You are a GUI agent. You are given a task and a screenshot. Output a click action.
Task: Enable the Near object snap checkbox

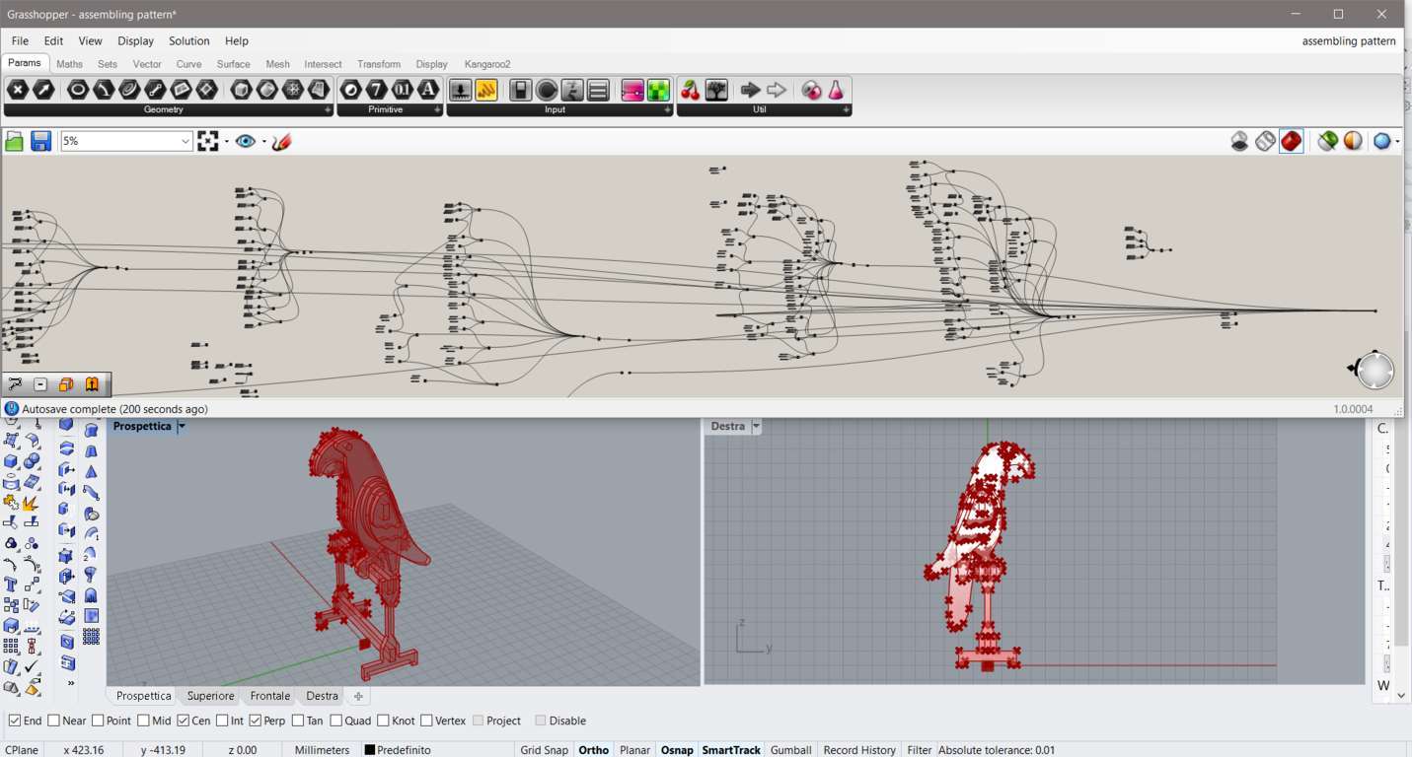tap(53, 721)
